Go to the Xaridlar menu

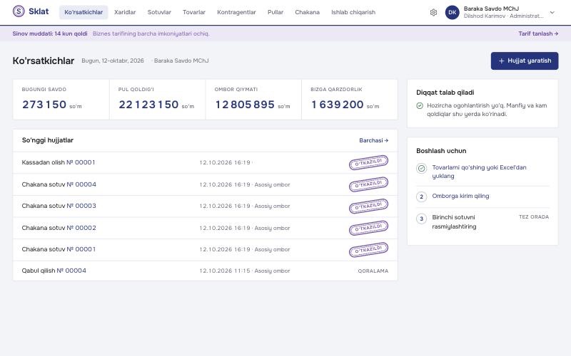pyautogui.click(x=125, y=12)
